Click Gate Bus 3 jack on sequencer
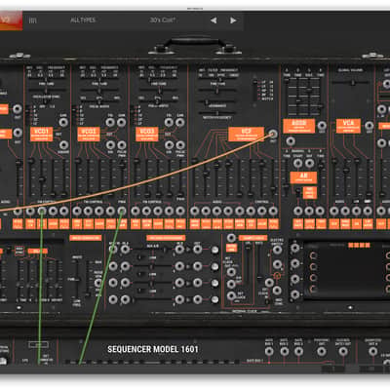 tap(298, 351)
